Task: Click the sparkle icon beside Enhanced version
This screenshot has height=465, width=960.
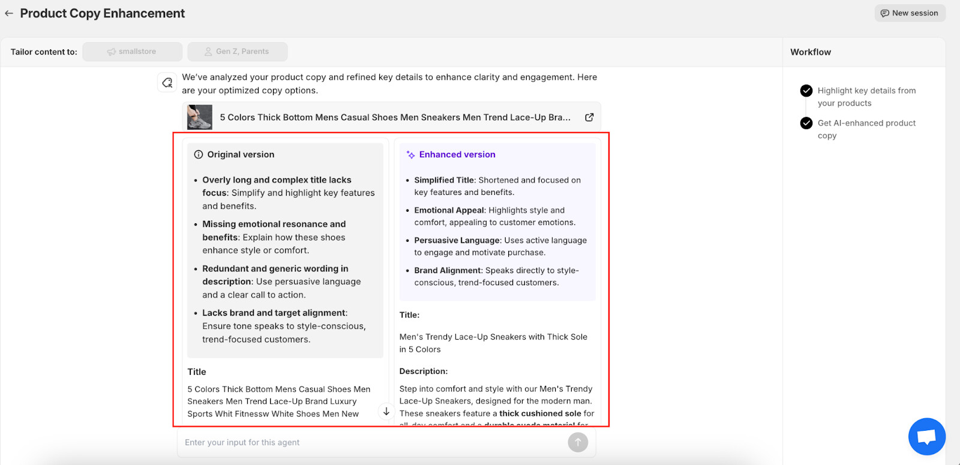Action: pyautogui.click(x=410, y=155)
